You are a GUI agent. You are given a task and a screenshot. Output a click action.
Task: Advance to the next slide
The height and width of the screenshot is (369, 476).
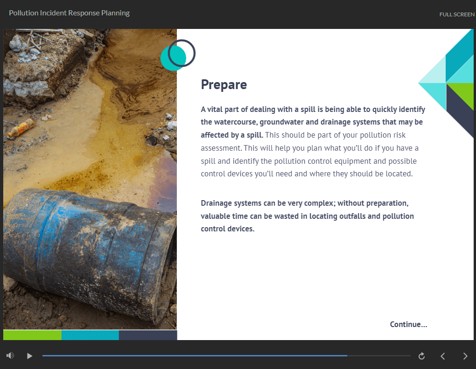[x=465, y=356]
